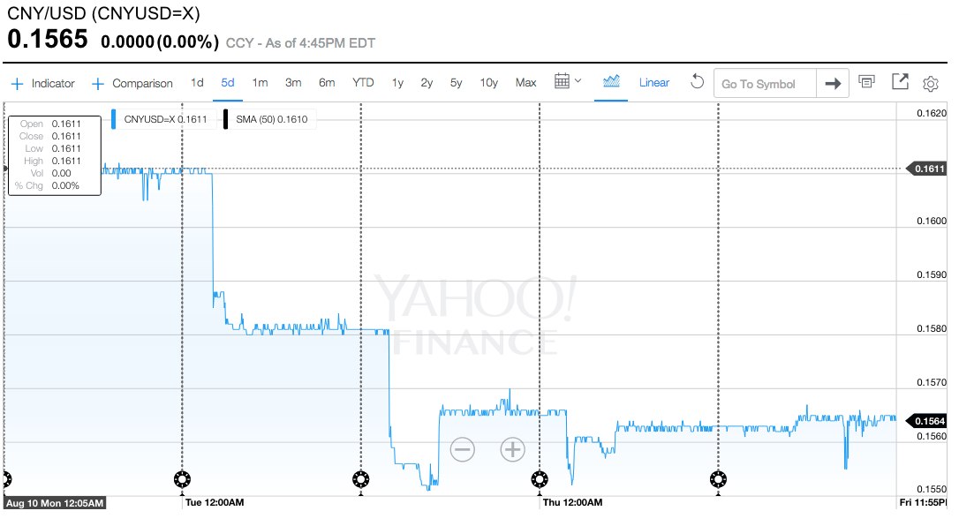Click the full-screen export arrow icon
The width and height of the screenshot is (959, 526).
coord(900,82)
